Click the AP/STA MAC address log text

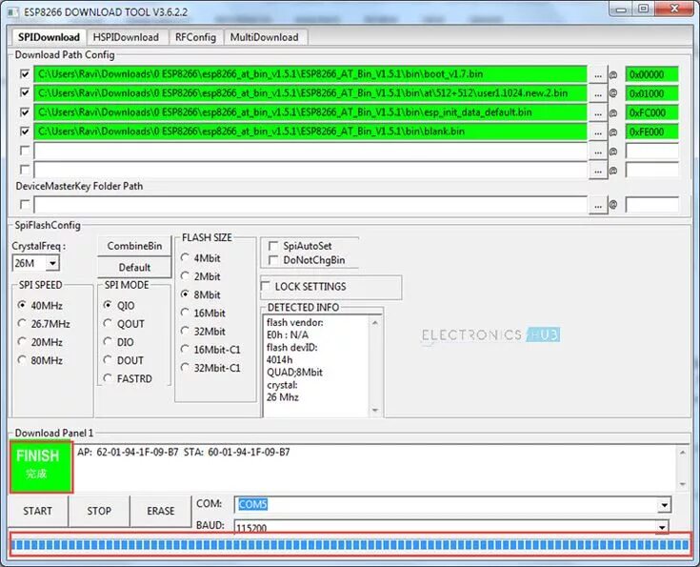184,452
